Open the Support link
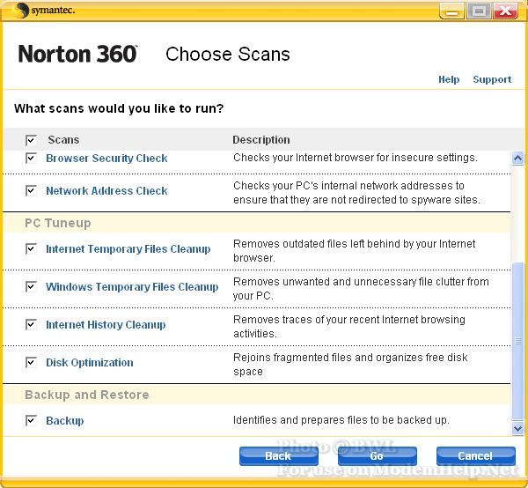 [492, 79]
